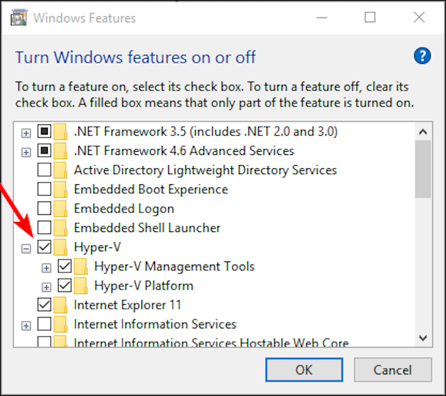Click the Hyper-V Management Tools folder icon

[x=81, y=267]
